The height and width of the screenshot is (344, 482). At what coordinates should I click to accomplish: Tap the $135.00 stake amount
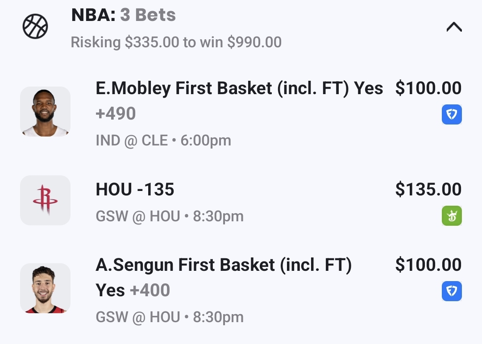pos(428,190)
